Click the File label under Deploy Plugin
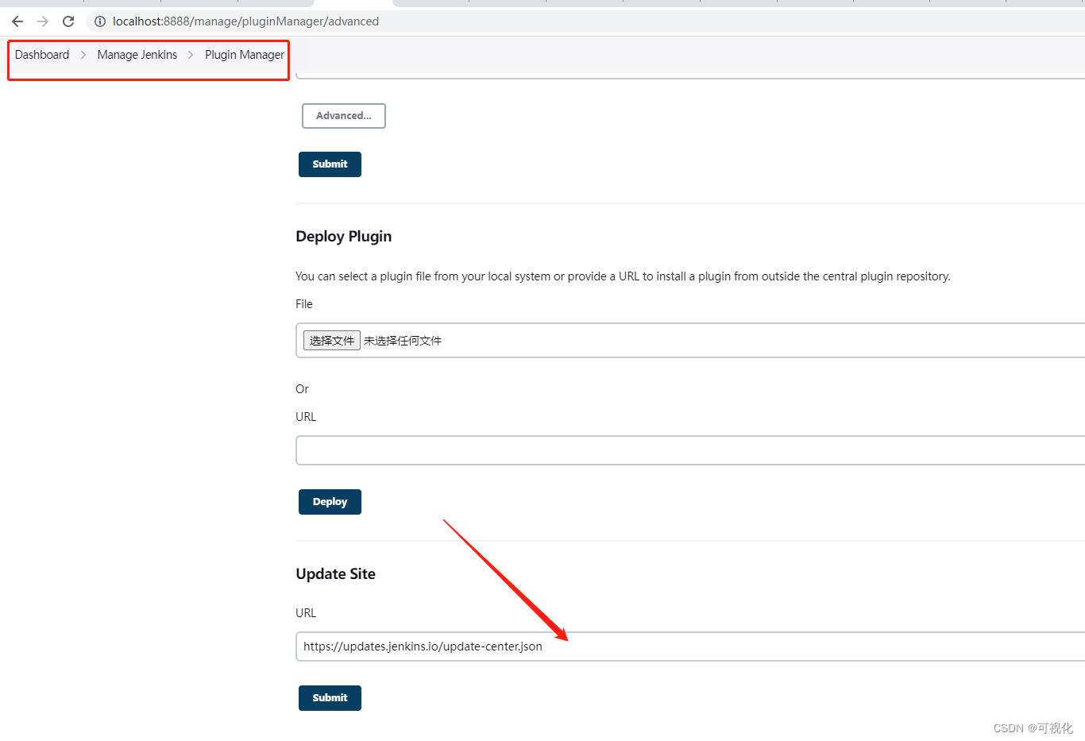Image resolution: width=1085 pixels, height=741 pixels. pyautogui.click(x=304, y=304)
